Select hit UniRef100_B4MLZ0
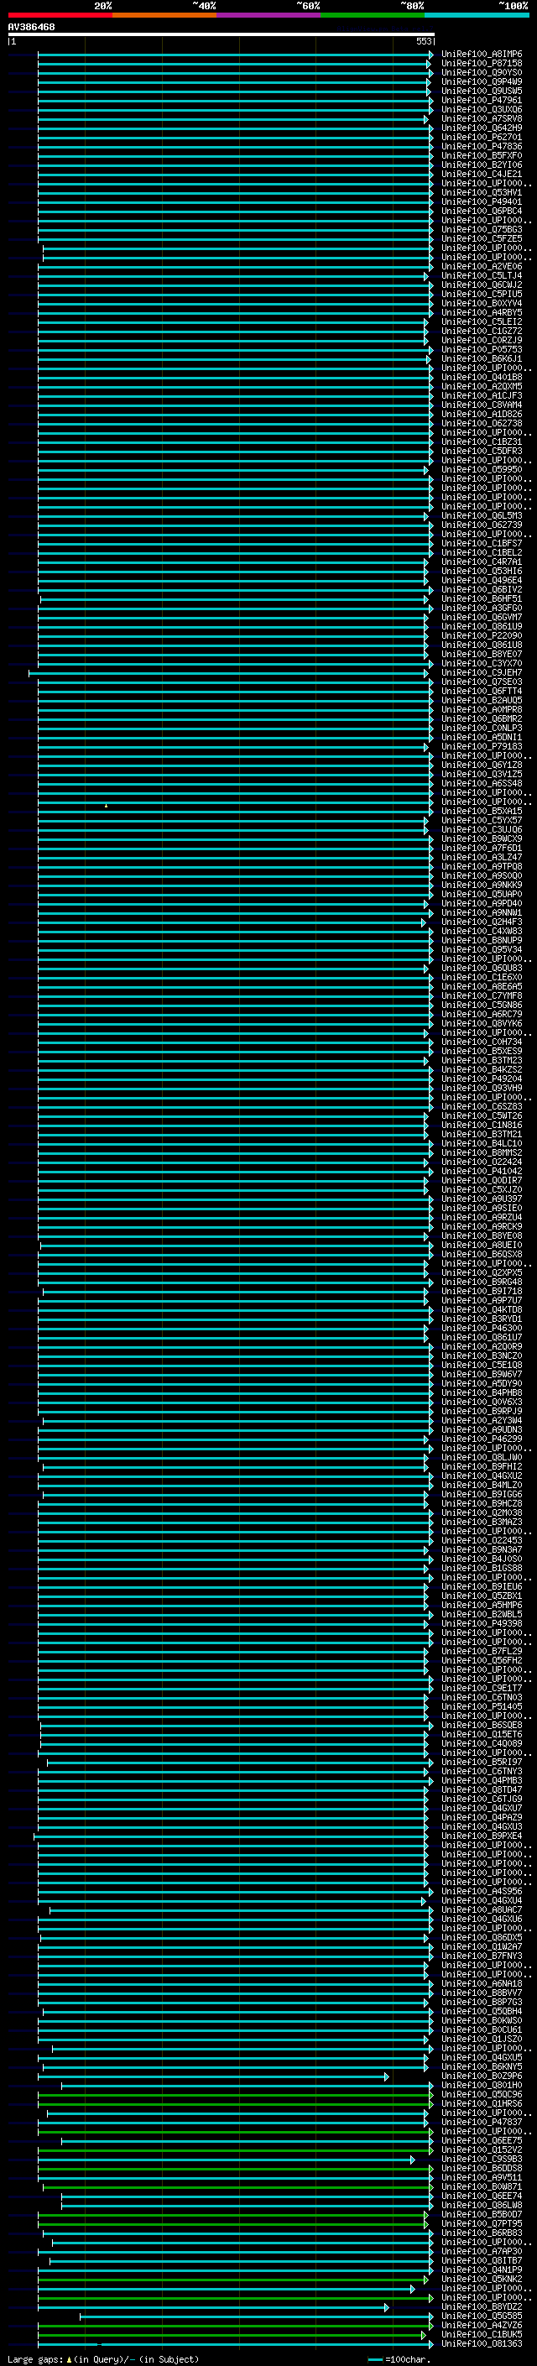The image size is (537, 2366). 482,1486
